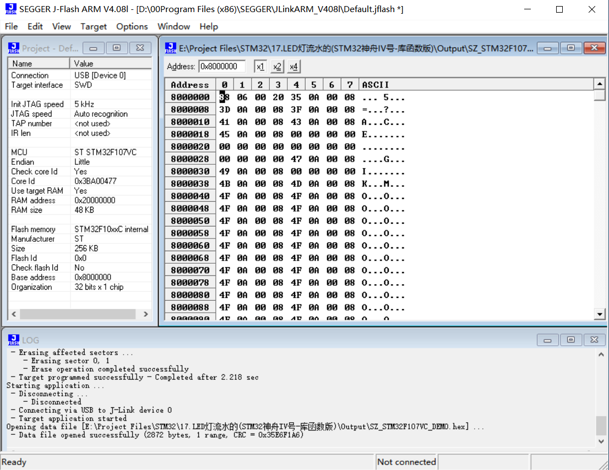
Task: Click the ASCII column header
Action: 476,85
